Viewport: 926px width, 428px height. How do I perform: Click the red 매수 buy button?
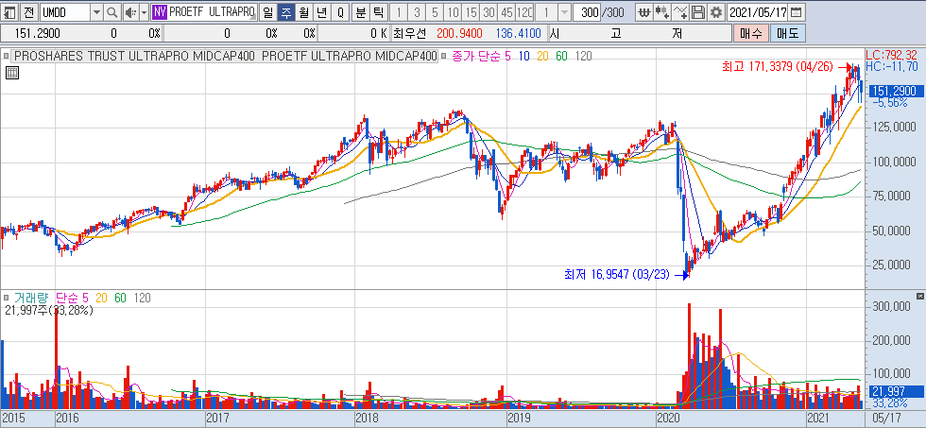(x=750, y=34)
